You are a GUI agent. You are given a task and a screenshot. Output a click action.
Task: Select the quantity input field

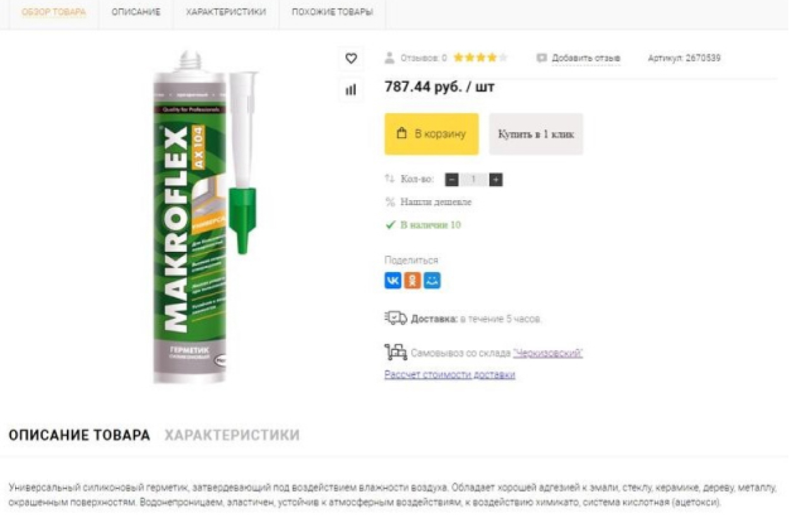[474, 180]
